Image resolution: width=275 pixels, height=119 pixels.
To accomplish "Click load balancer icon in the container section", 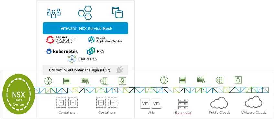I will tap(104, 81).
